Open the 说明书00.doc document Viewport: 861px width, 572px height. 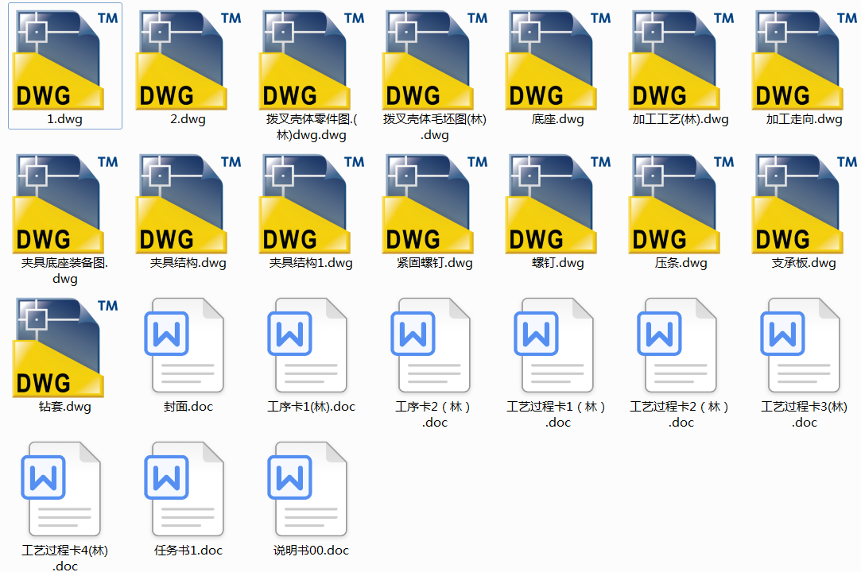pos(308,489)
